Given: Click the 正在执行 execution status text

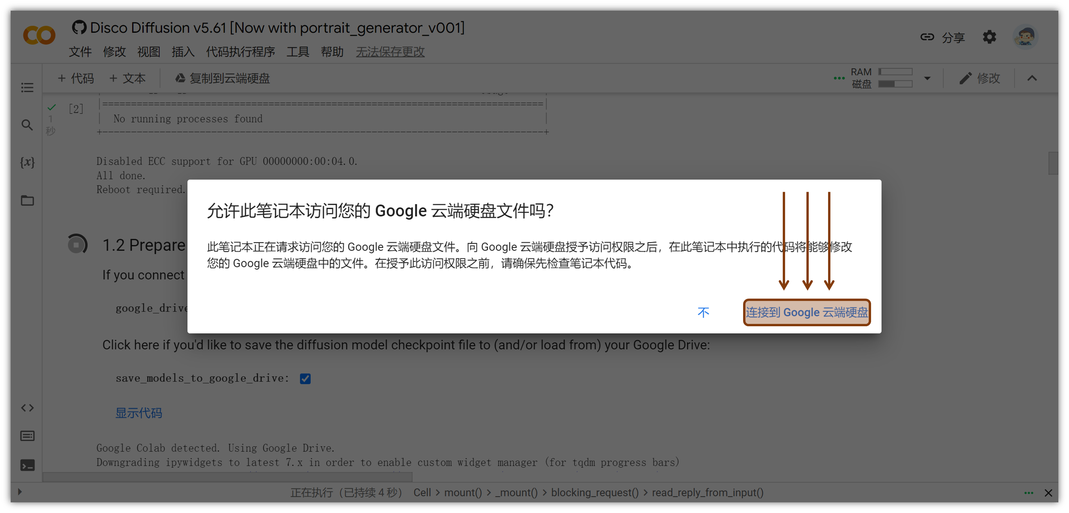Looking at the screenshot, I should coord(346,493).
